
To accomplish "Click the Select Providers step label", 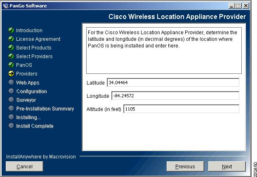I will pos(34,57).
